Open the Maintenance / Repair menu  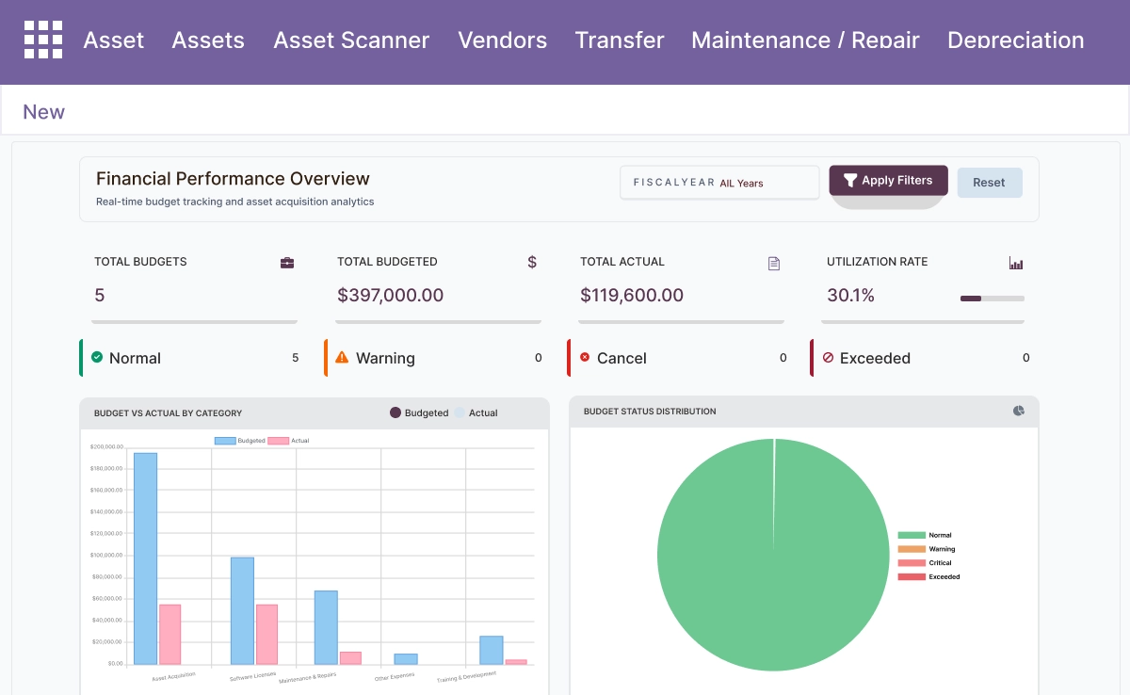pos(805,40)
